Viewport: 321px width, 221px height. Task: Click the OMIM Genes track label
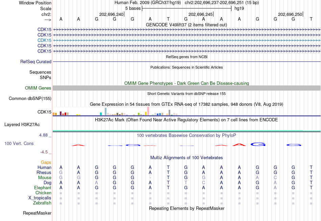click(x=38, y=88)
